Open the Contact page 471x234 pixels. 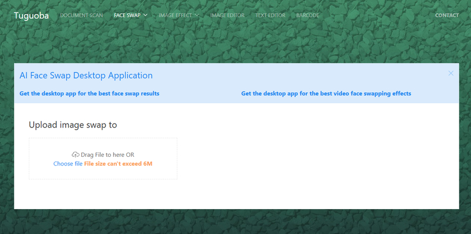point(447,15)
